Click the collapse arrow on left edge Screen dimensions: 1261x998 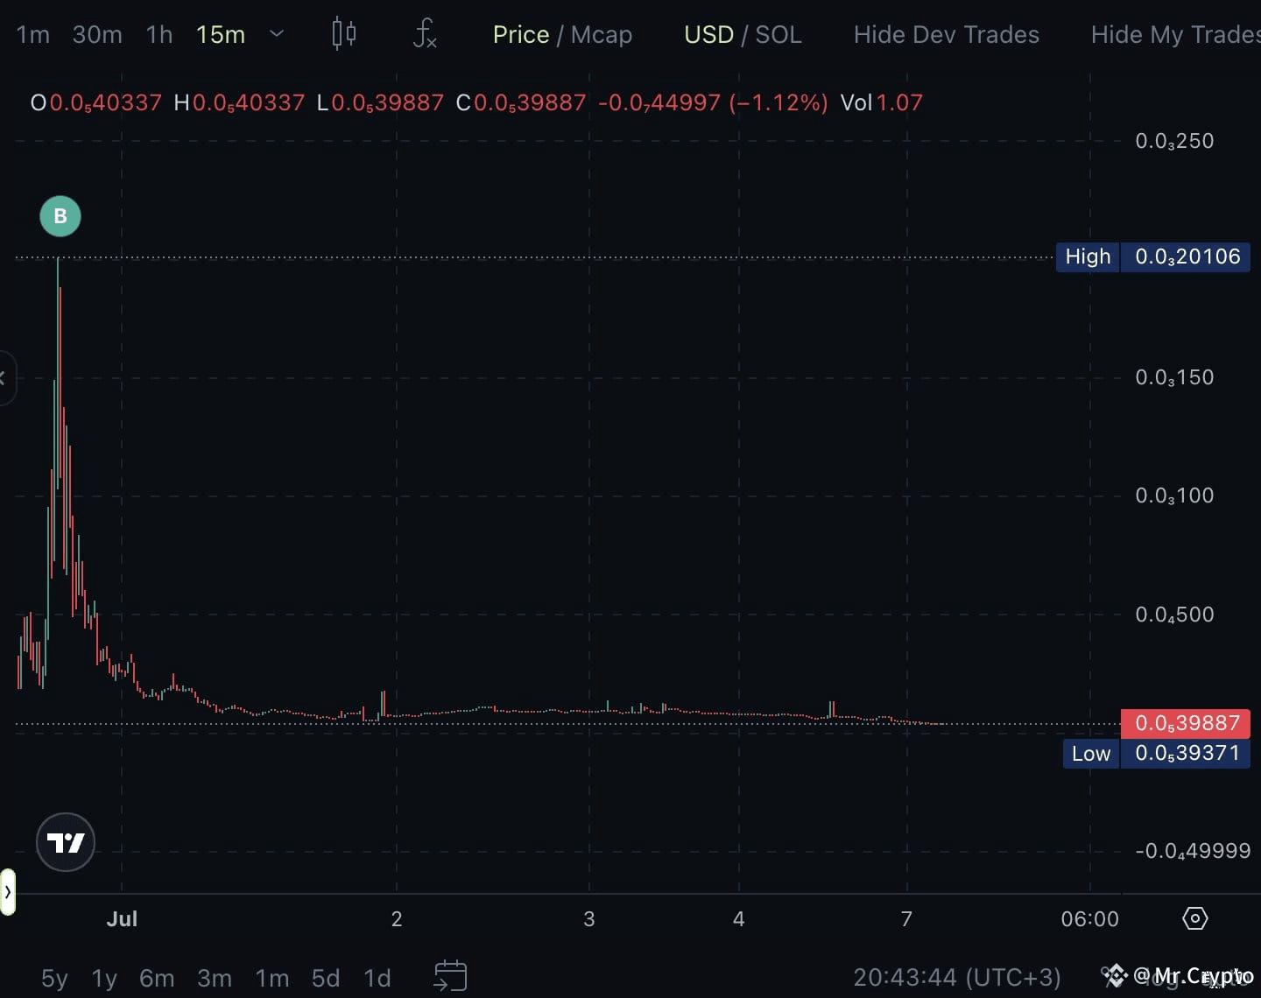pyautogui.click(x=5, y=378)
